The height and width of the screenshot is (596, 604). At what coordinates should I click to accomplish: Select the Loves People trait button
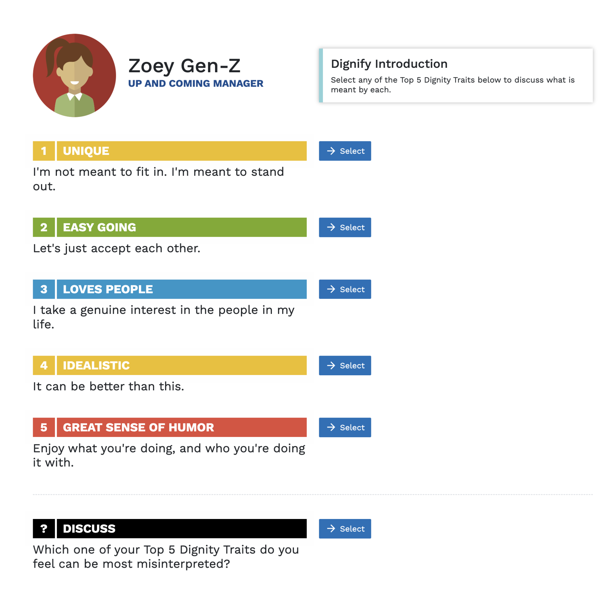pos(344,289)
